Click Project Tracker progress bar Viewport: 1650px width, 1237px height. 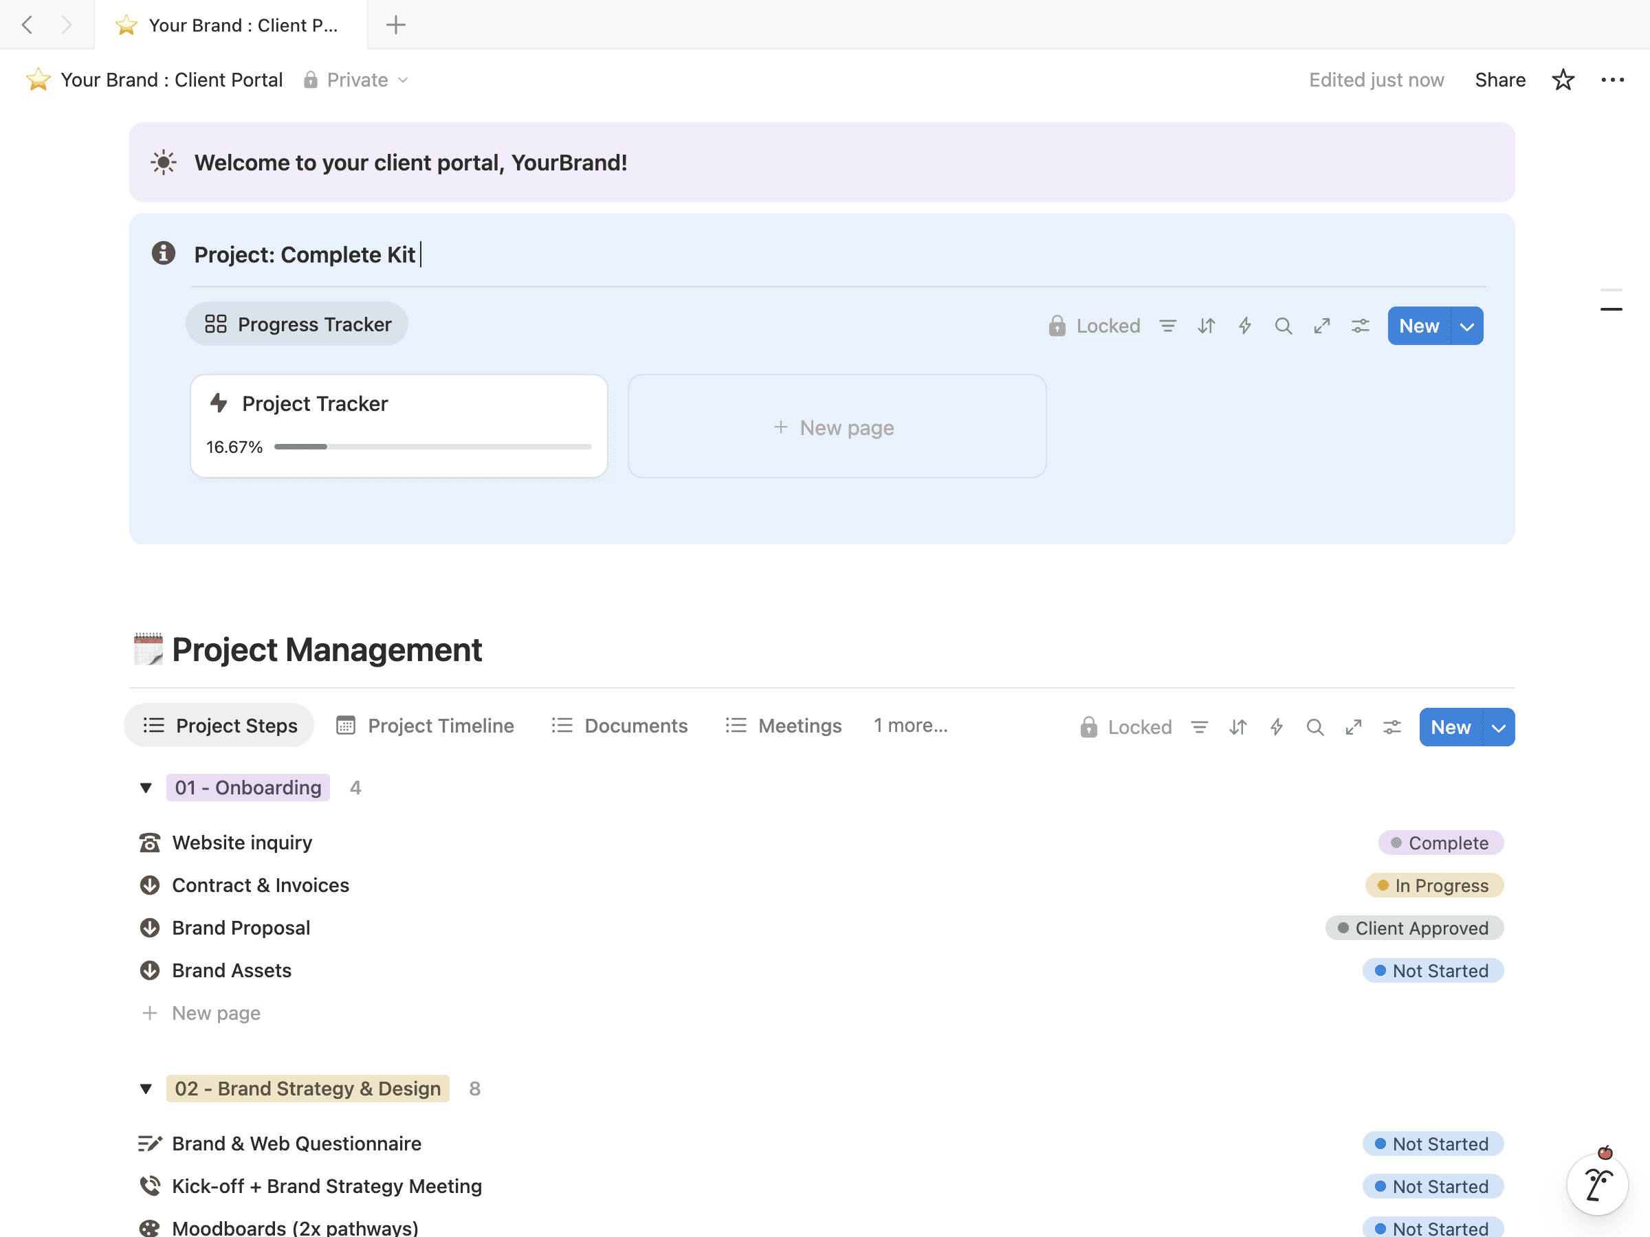point(432,447)
